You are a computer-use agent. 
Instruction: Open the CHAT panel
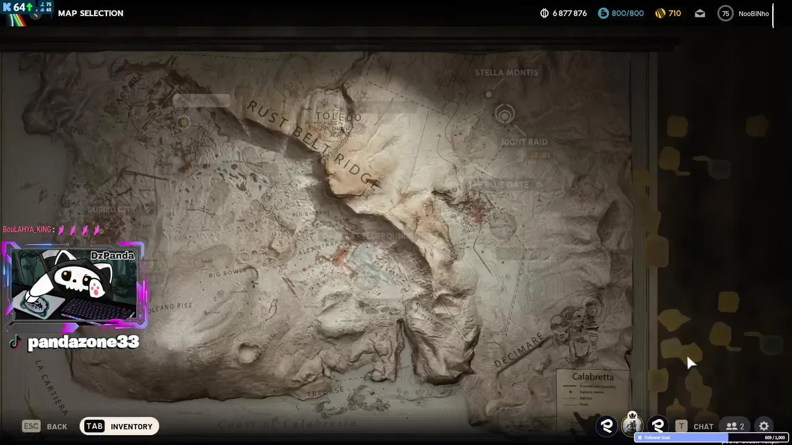(x=704, y=426)
